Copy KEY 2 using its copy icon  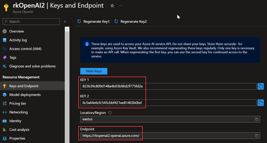tap(260, 103)
